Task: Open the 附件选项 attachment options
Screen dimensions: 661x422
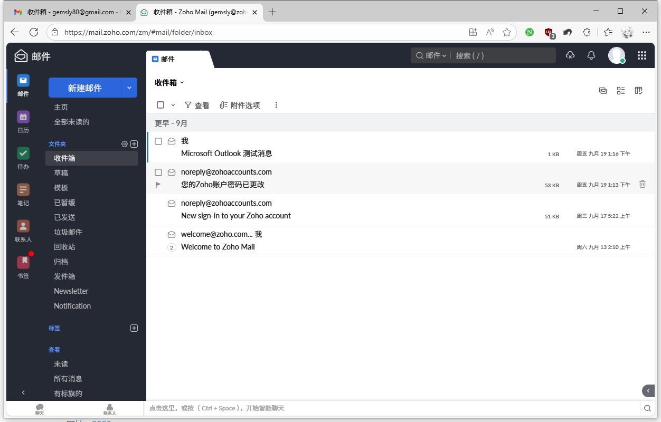Action: [x=240, y=105]
